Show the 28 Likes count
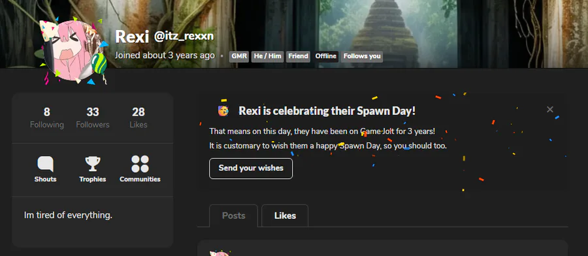The image size is (588, 256). (139, 118)
